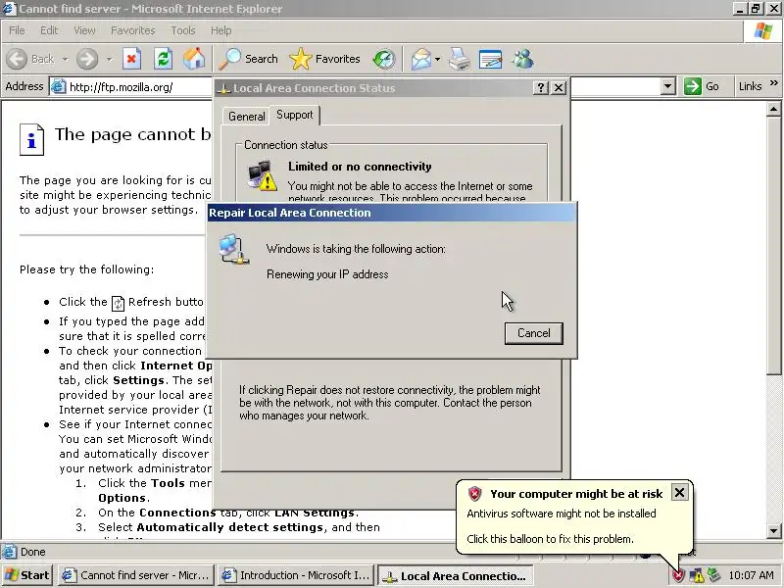Open the Back button history dropdown
Image resolution: width=784 pixels, height=588 pixels.
point(66,59)
